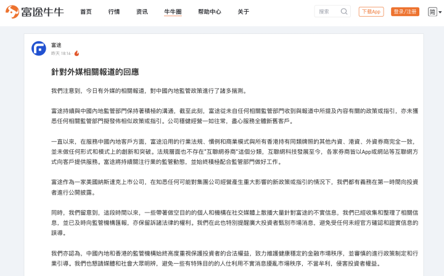Click the 登录/注册 button
This screenshot has width=444, height=276.
point(405,12)
